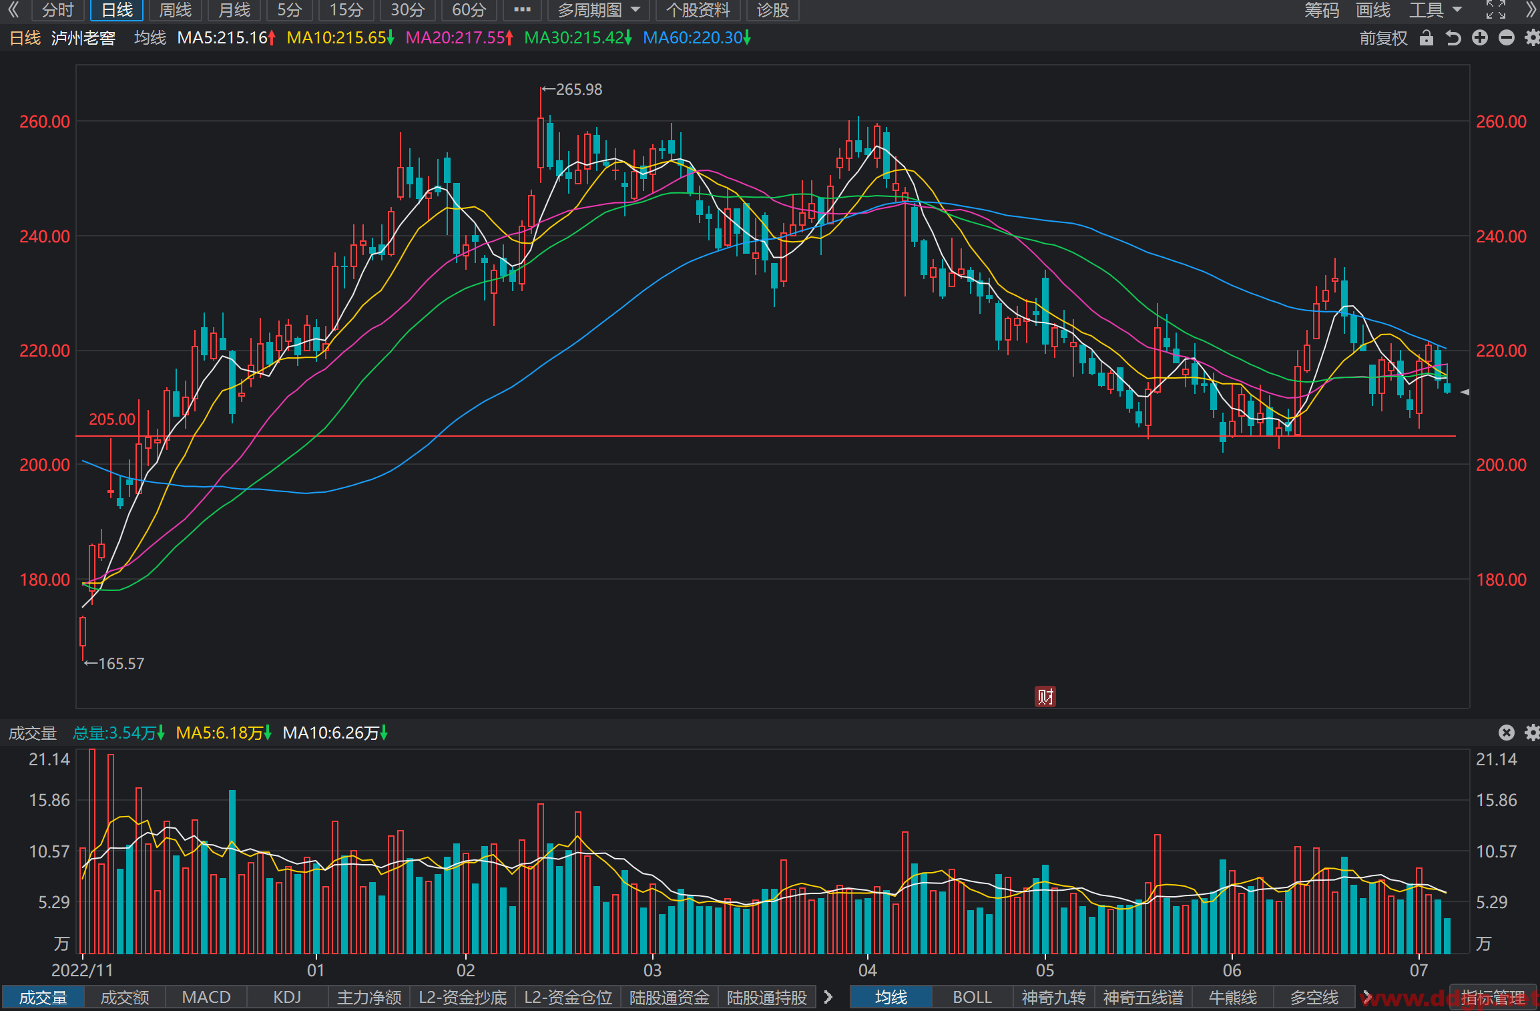This screenshot has width=1540, height=1011.
Task: Zoom out the K-line chart
Action: [1507, 38]
